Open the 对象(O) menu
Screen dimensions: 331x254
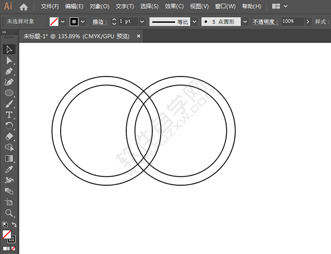point(99,6)
